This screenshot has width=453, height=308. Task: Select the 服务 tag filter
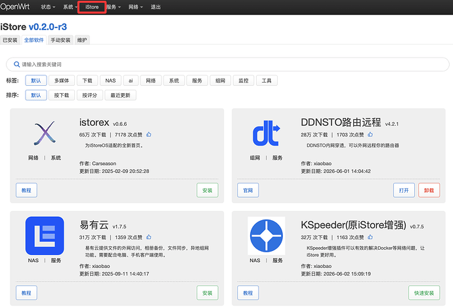point(197,81)
